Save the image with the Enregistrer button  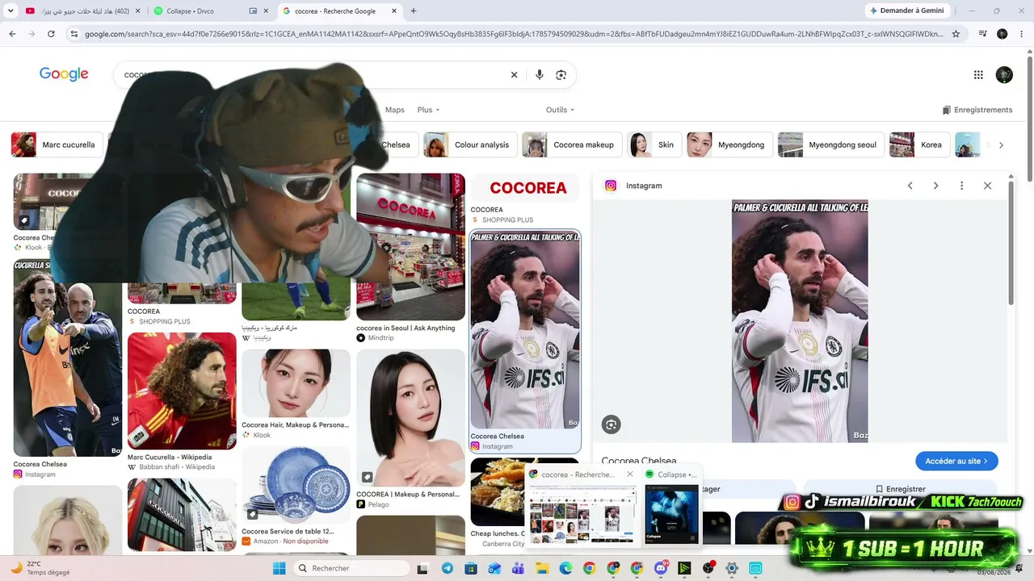(x=900, y=489)
